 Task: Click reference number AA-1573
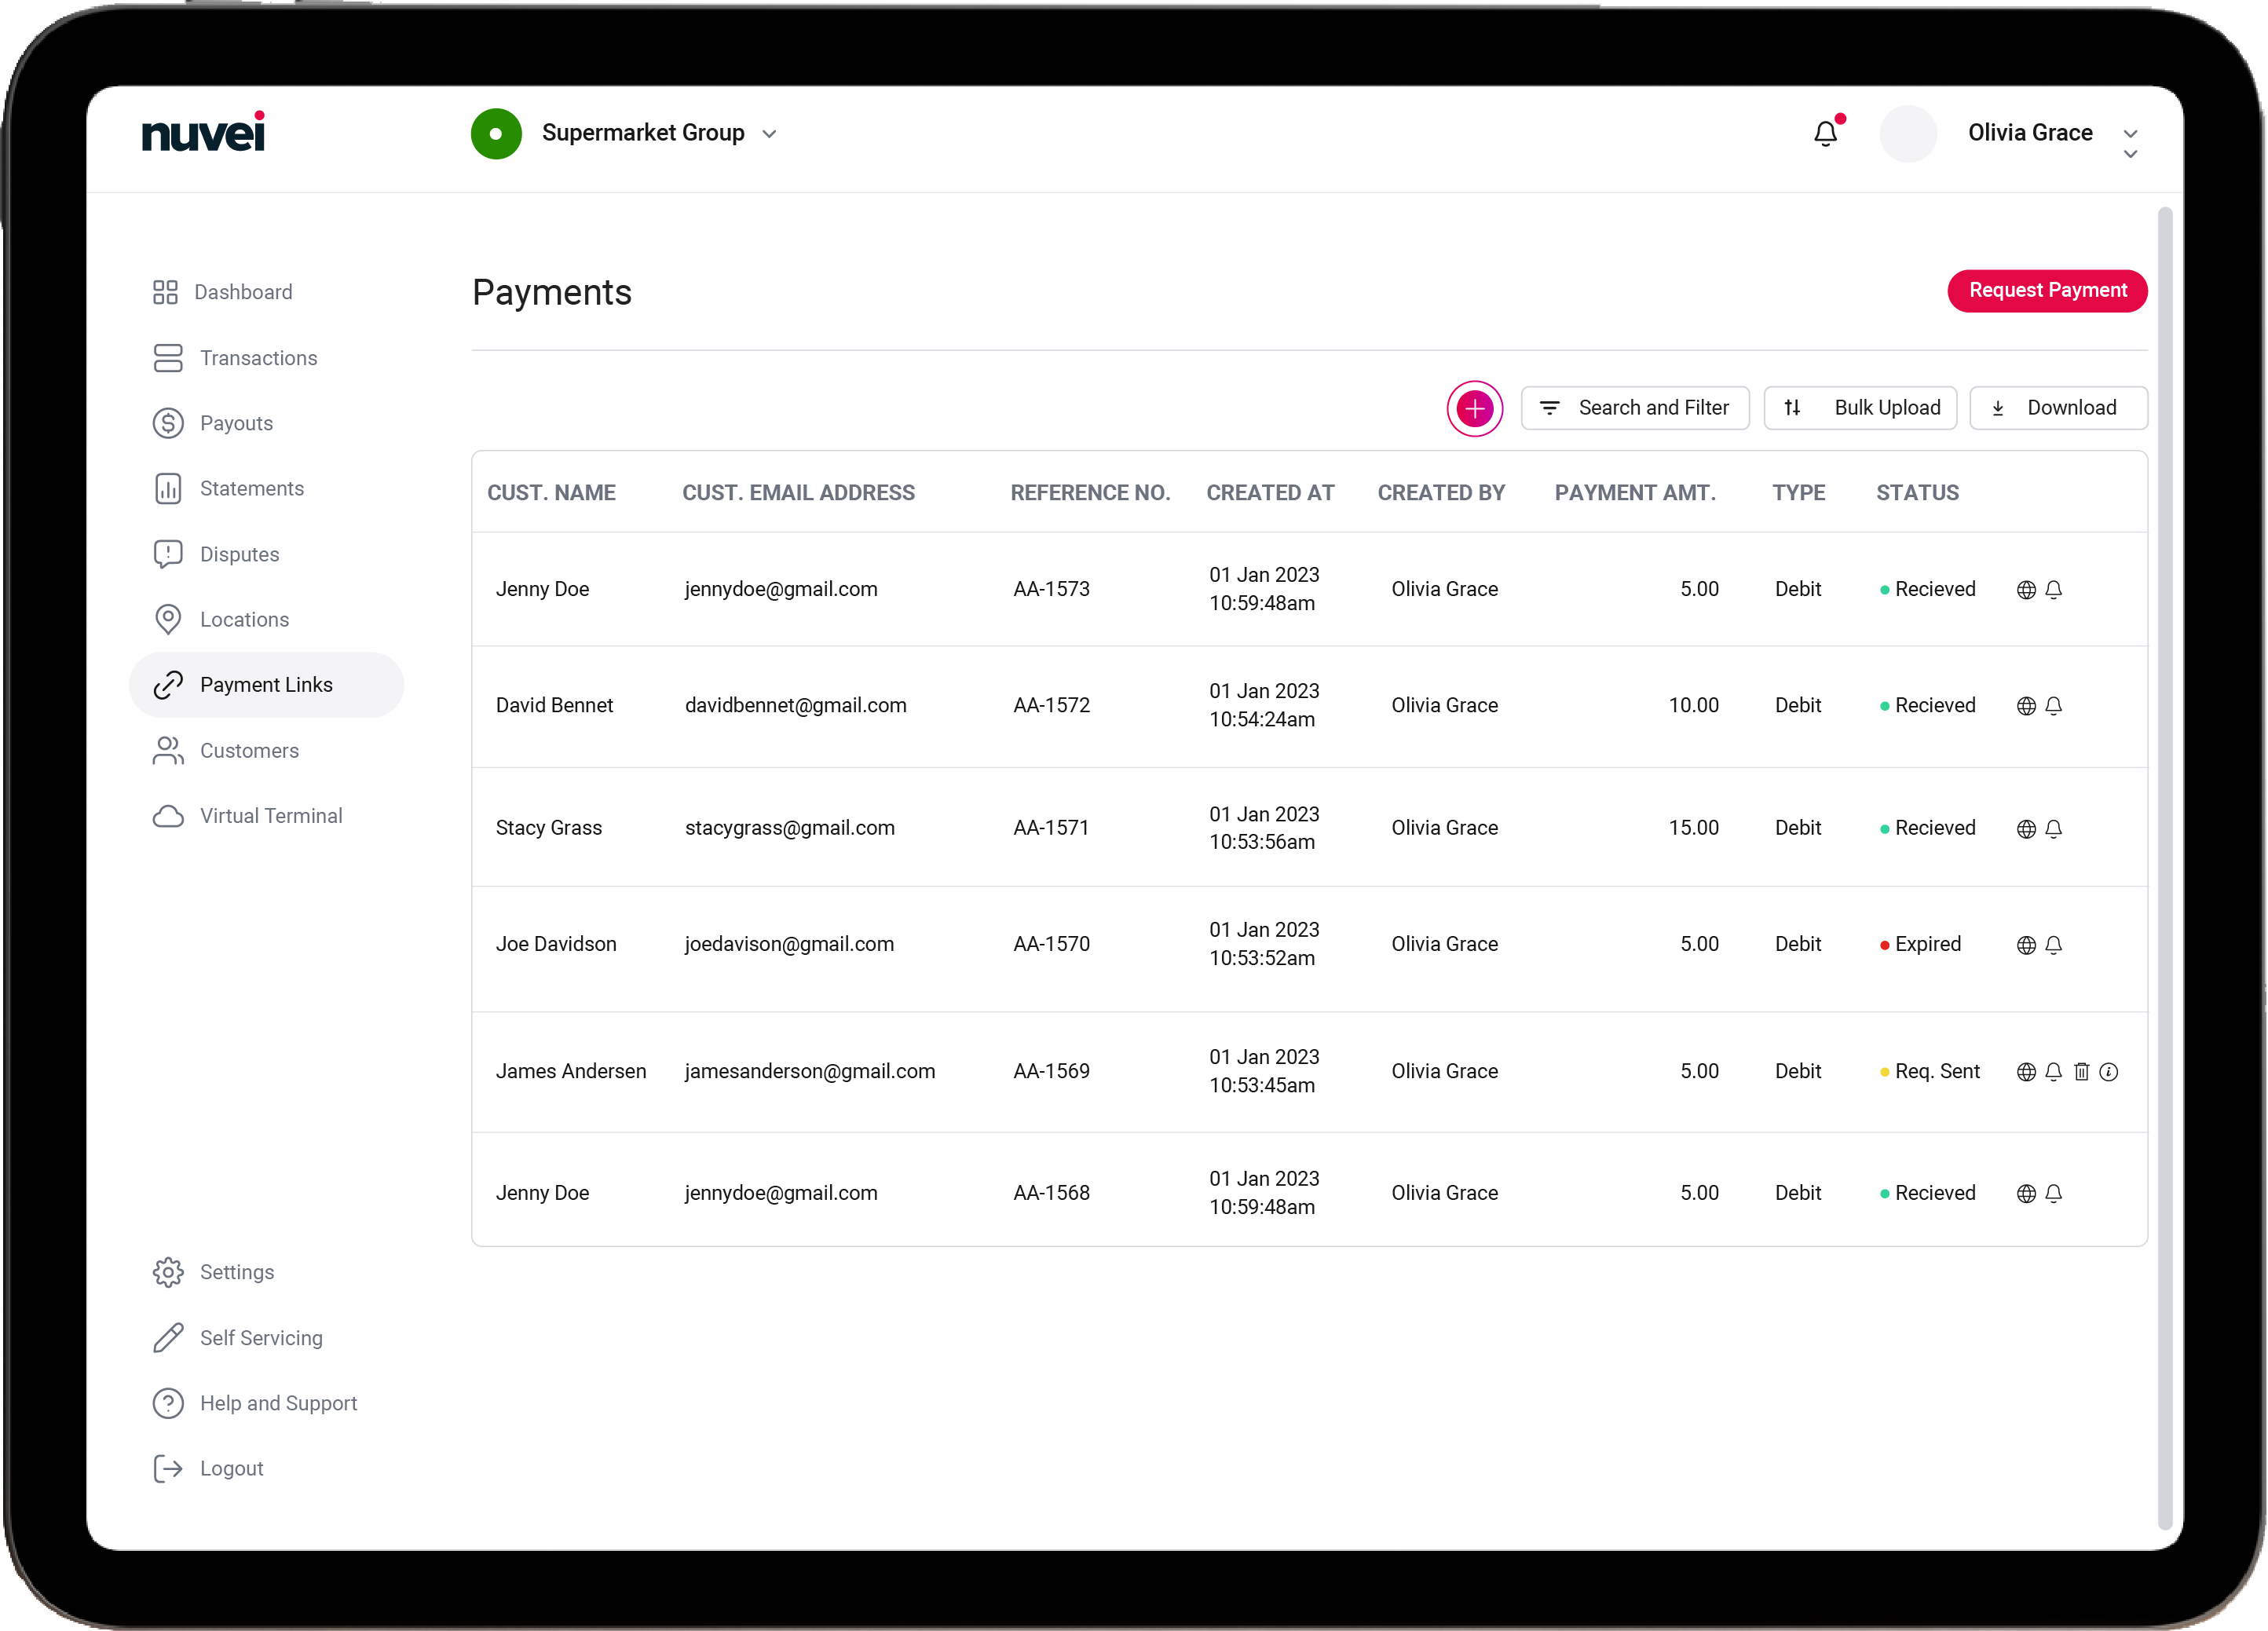click(1051, 590)
